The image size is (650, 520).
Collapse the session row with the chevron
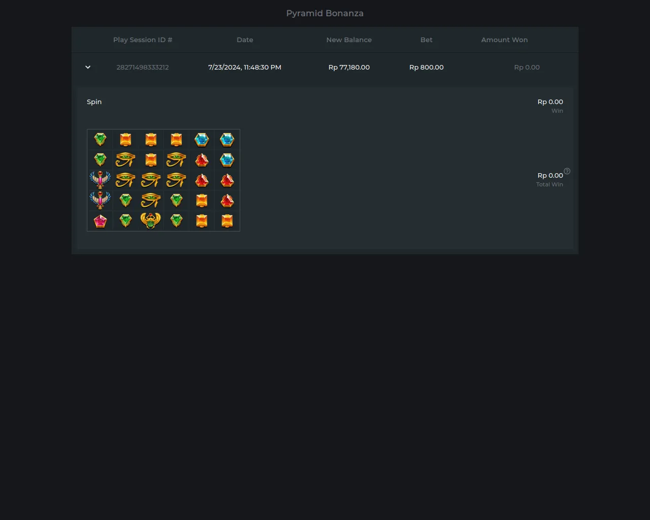point(88,67)
